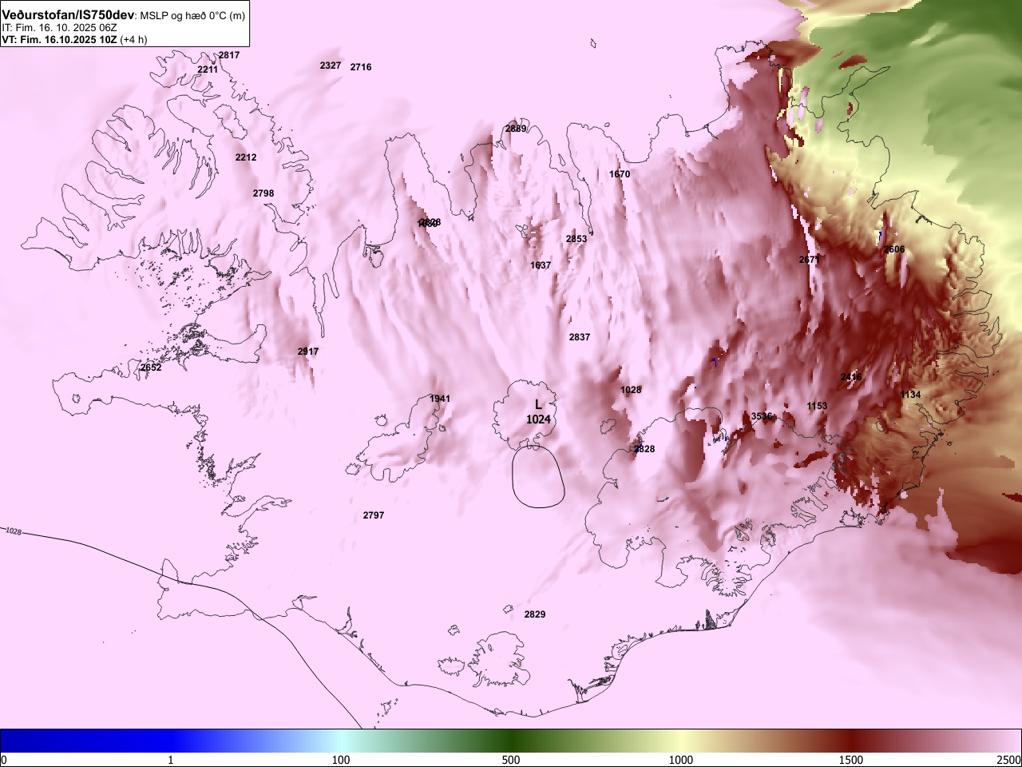Click the 2798 height value
Viewport: 1022px width, 767px height.
263,193
